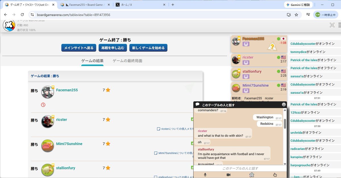Open ricsterについての個人メモ note link
This screenshot has height=178, width=341.
pyautogui.click(x=176, y=129)
